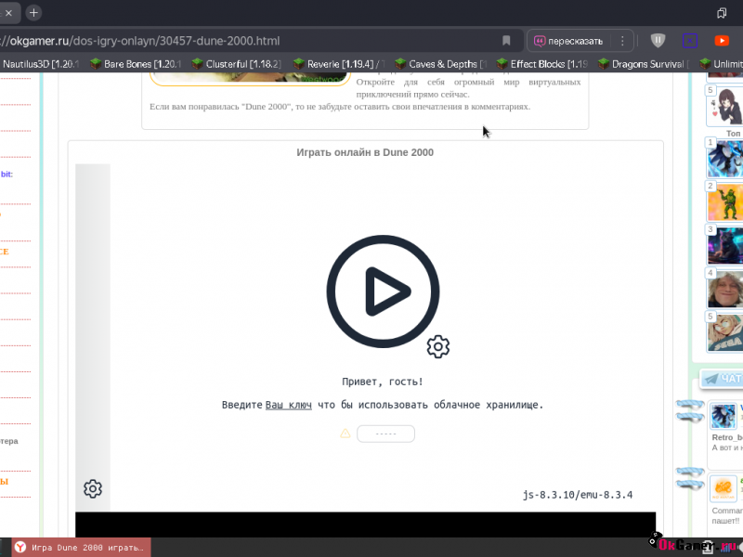Open the shield protection icon in toolbar
The image size is (743, 557).
[658, 41]
